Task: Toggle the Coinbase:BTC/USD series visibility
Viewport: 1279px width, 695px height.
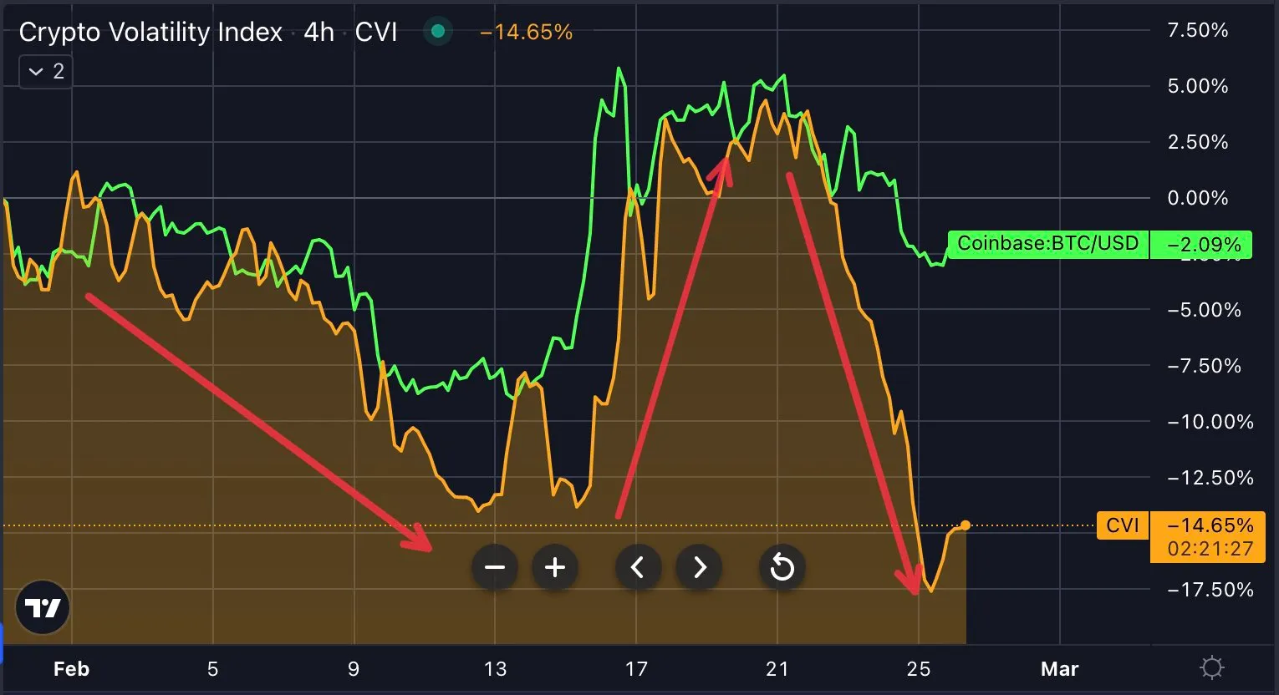Action: (x=1047, y=244)
